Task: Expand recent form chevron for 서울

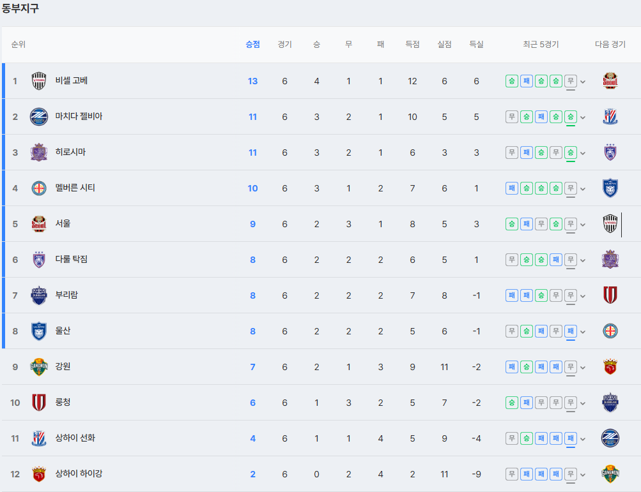Action: pyautogui.click(x=583, y=225)
